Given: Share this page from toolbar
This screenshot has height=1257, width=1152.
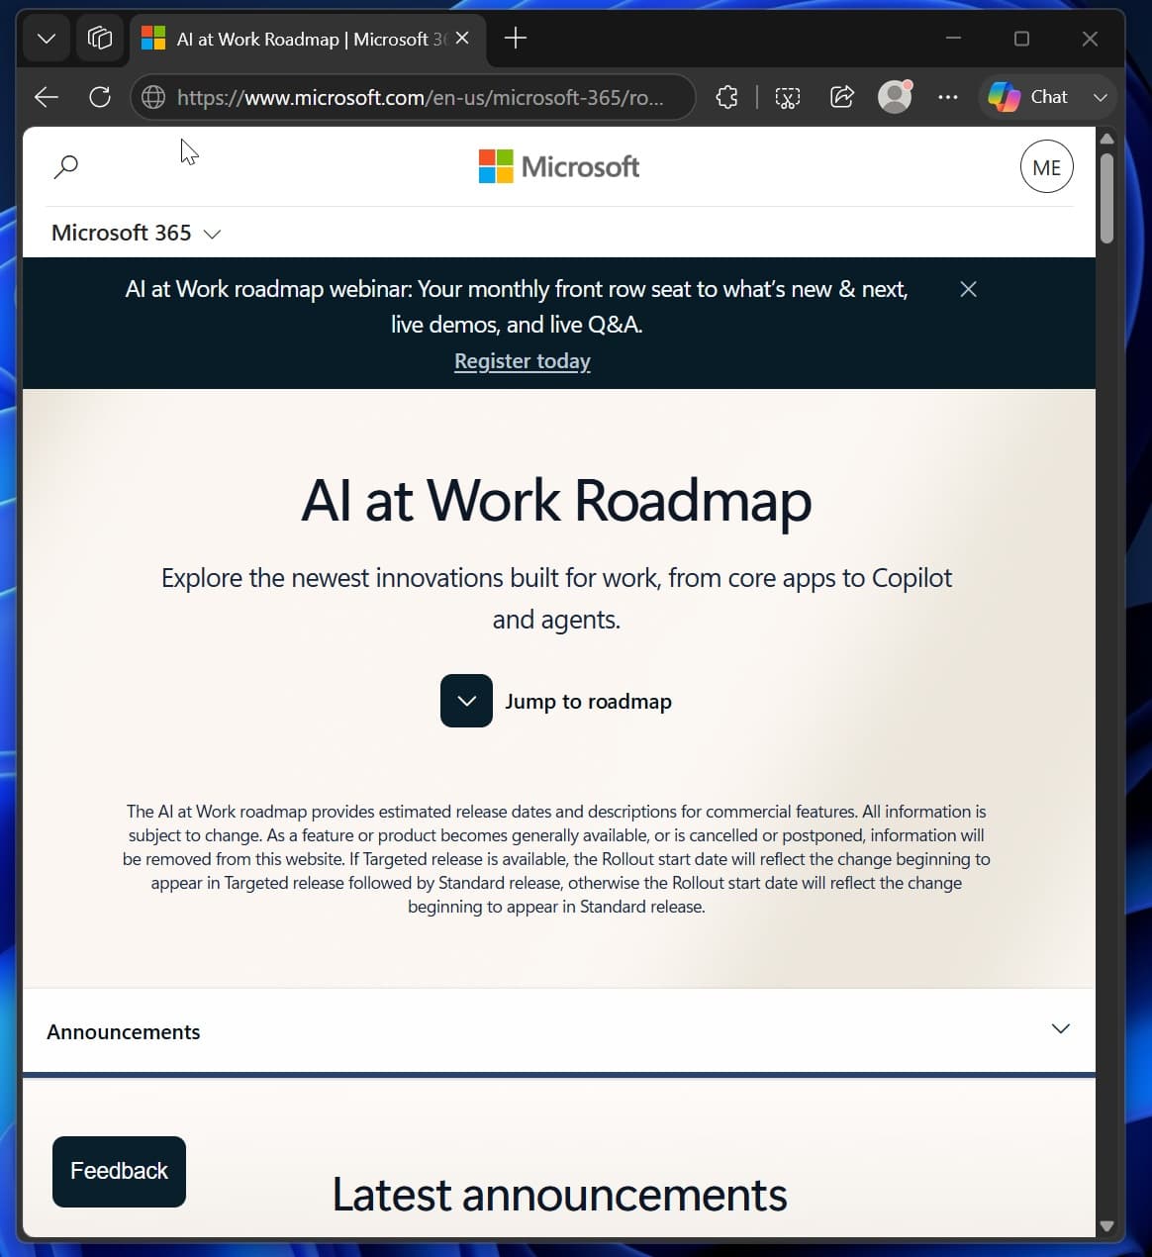Looking at the screenshot, I should pos(842,97).
